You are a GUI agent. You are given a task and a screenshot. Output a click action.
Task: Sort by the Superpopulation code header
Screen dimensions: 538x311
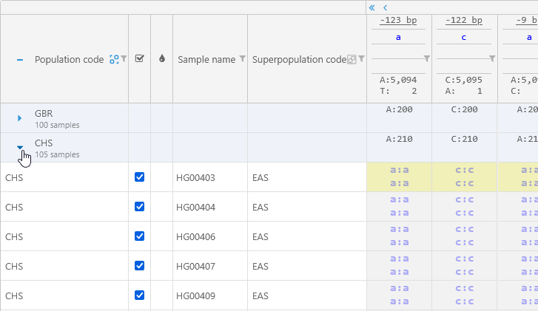click(x=299, y=60)
